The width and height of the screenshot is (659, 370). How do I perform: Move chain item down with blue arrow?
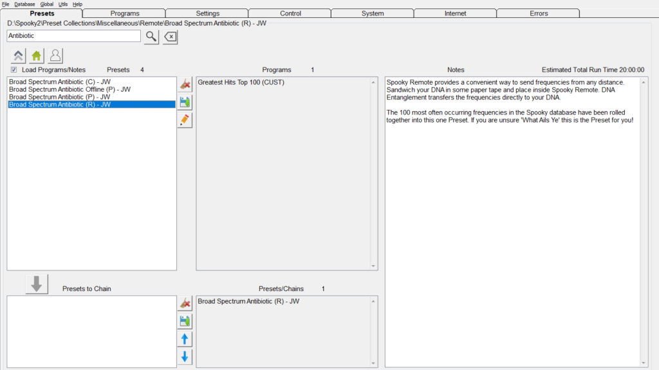(185, 357)
